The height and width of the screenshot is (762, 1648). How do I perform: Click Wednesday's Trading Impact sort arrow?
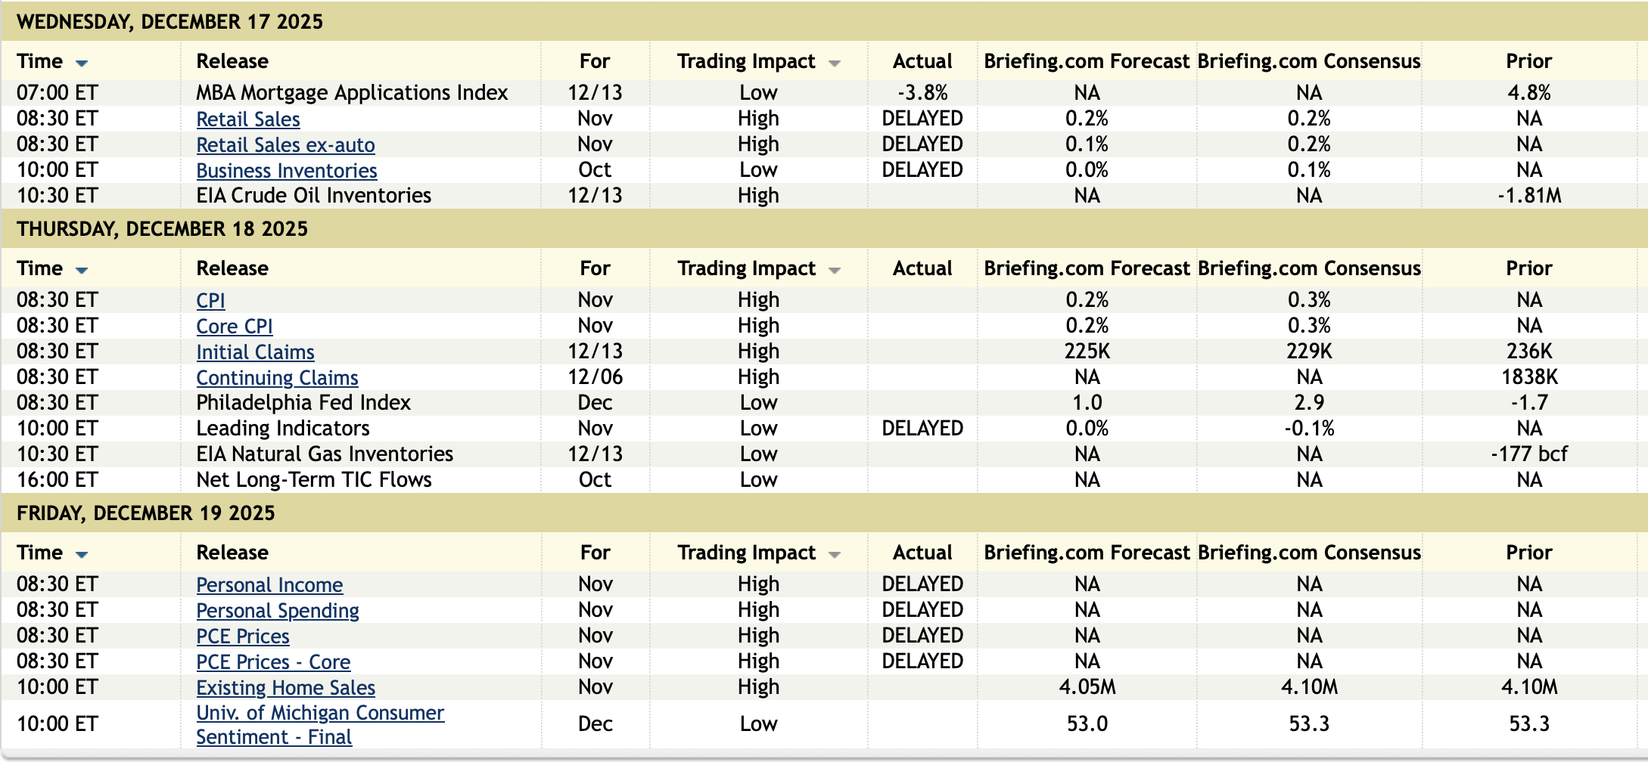pyautogui.click(x=834, y=63)
